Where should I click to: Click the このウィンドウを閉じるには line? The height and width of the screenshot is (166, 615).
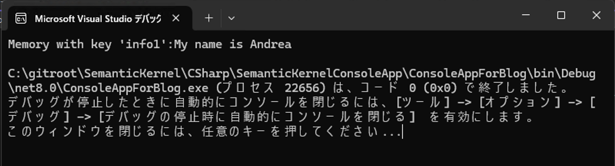[x=204, y=131]
